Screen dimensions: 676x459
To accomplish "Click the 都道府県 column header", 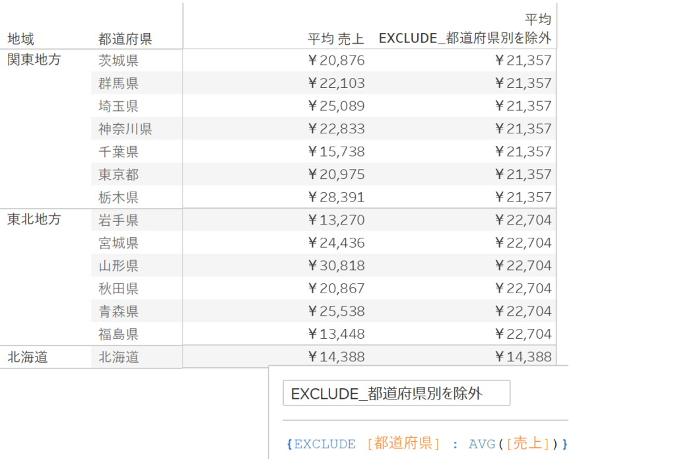I will [125, 39].
